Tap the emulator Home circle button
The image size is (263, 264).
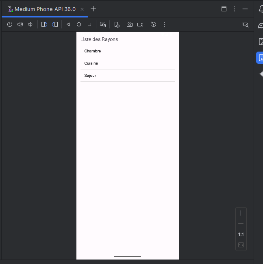79,25
